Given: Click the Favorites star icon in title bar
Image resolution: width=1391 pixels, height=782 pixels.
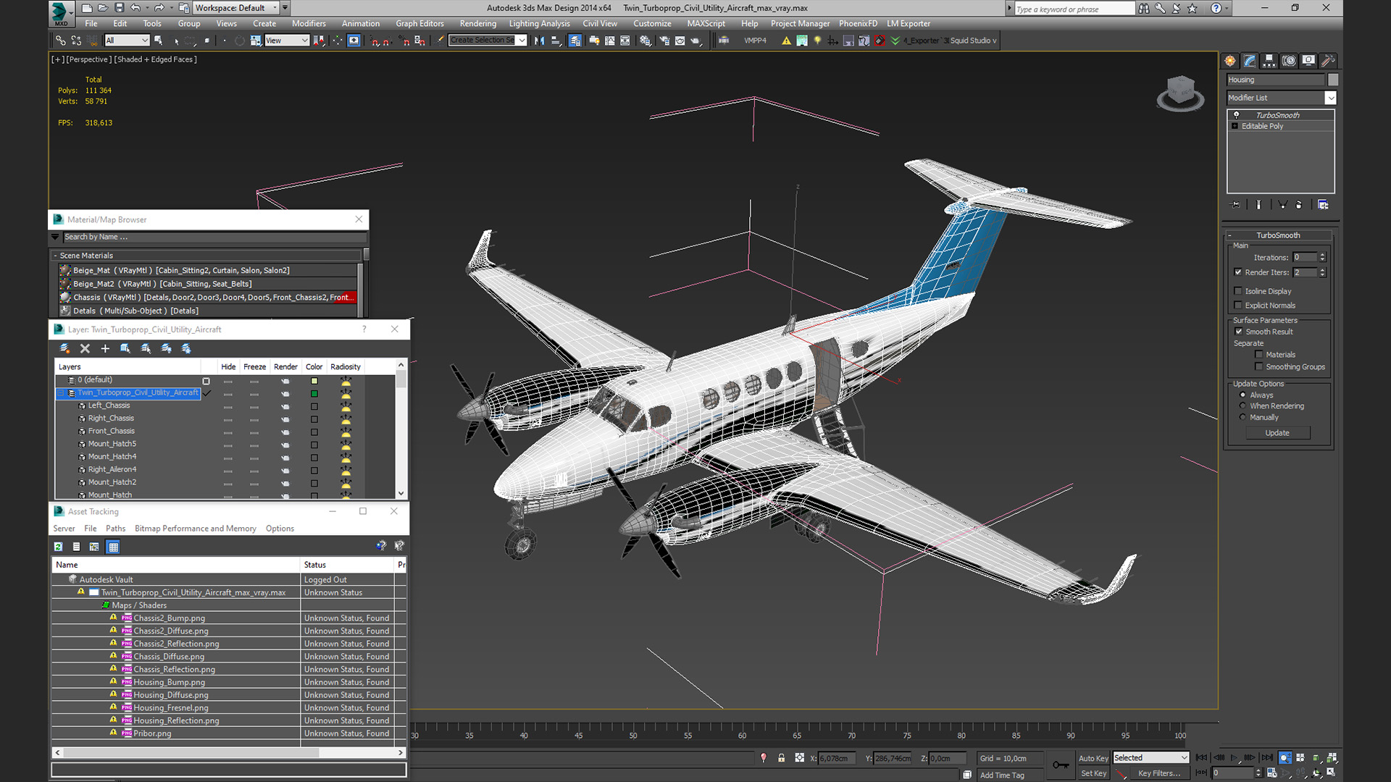Looking at the screenshot, I should [1192, 8].
